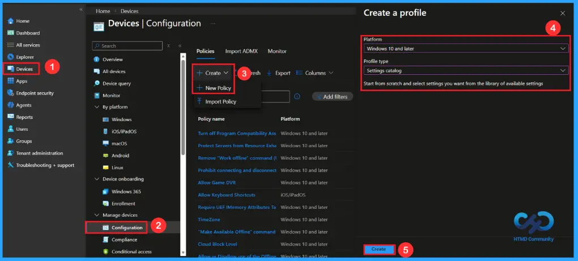578x261 pixels.
Task: Open the Cloud Block Level policy
Action: (x=218, y=244)
